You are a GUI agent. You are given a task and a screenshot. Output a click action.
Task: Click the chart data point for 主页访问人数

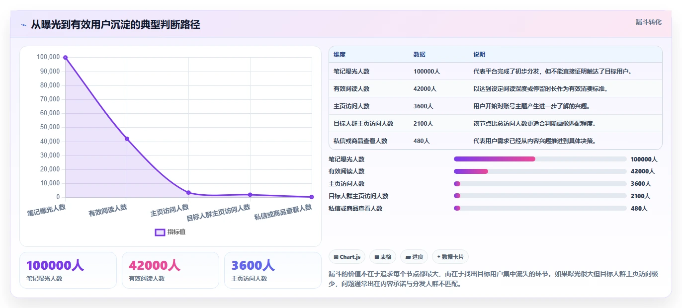click(x=188, y=193)
